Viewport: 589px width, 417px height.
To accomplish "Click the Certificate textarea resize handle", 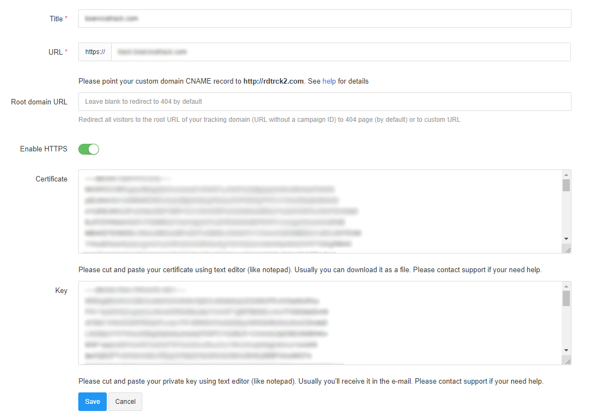I will (568, 250).
